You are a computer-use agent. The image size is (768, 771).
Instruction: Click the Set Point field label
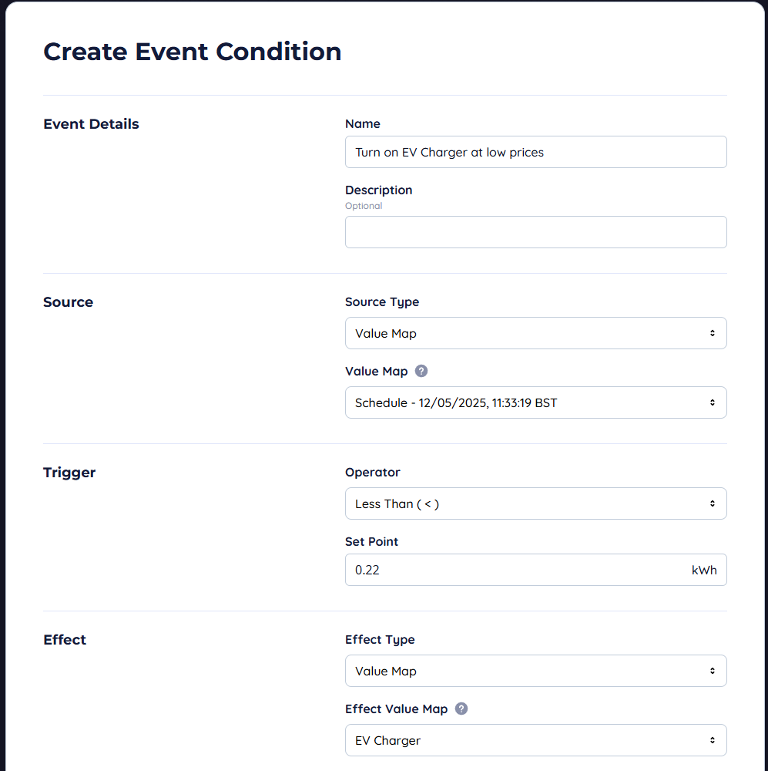(x=371, y=542)
